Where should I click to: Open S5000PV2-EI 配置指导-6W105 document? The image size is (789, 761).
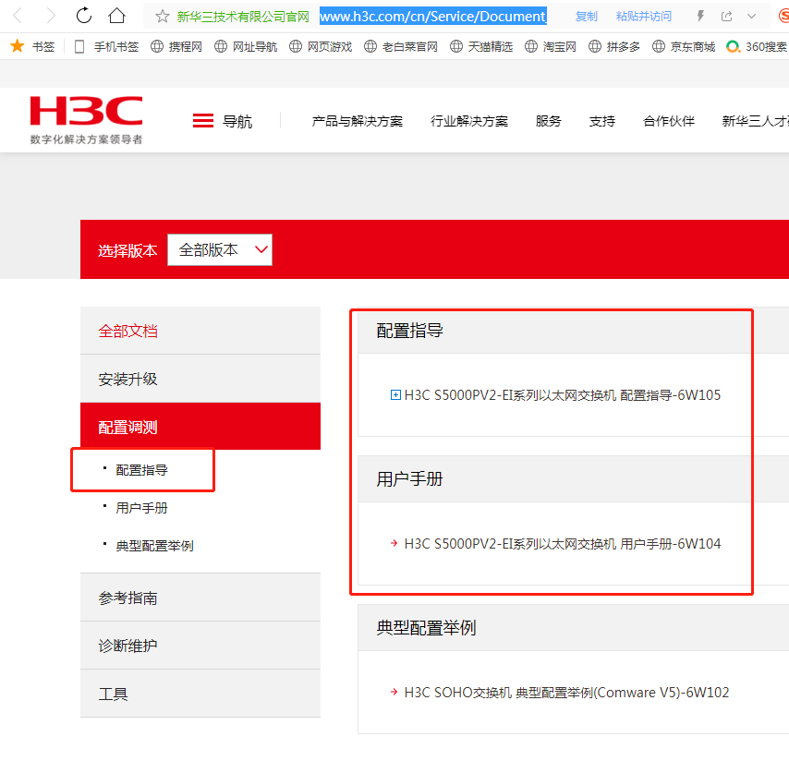[562, 395]
